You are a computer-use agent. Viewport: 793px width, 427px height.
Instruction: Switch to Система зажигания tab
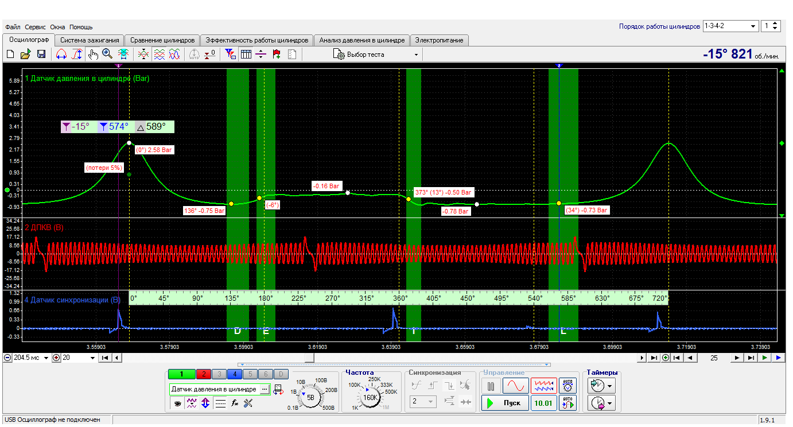(90, 40)
